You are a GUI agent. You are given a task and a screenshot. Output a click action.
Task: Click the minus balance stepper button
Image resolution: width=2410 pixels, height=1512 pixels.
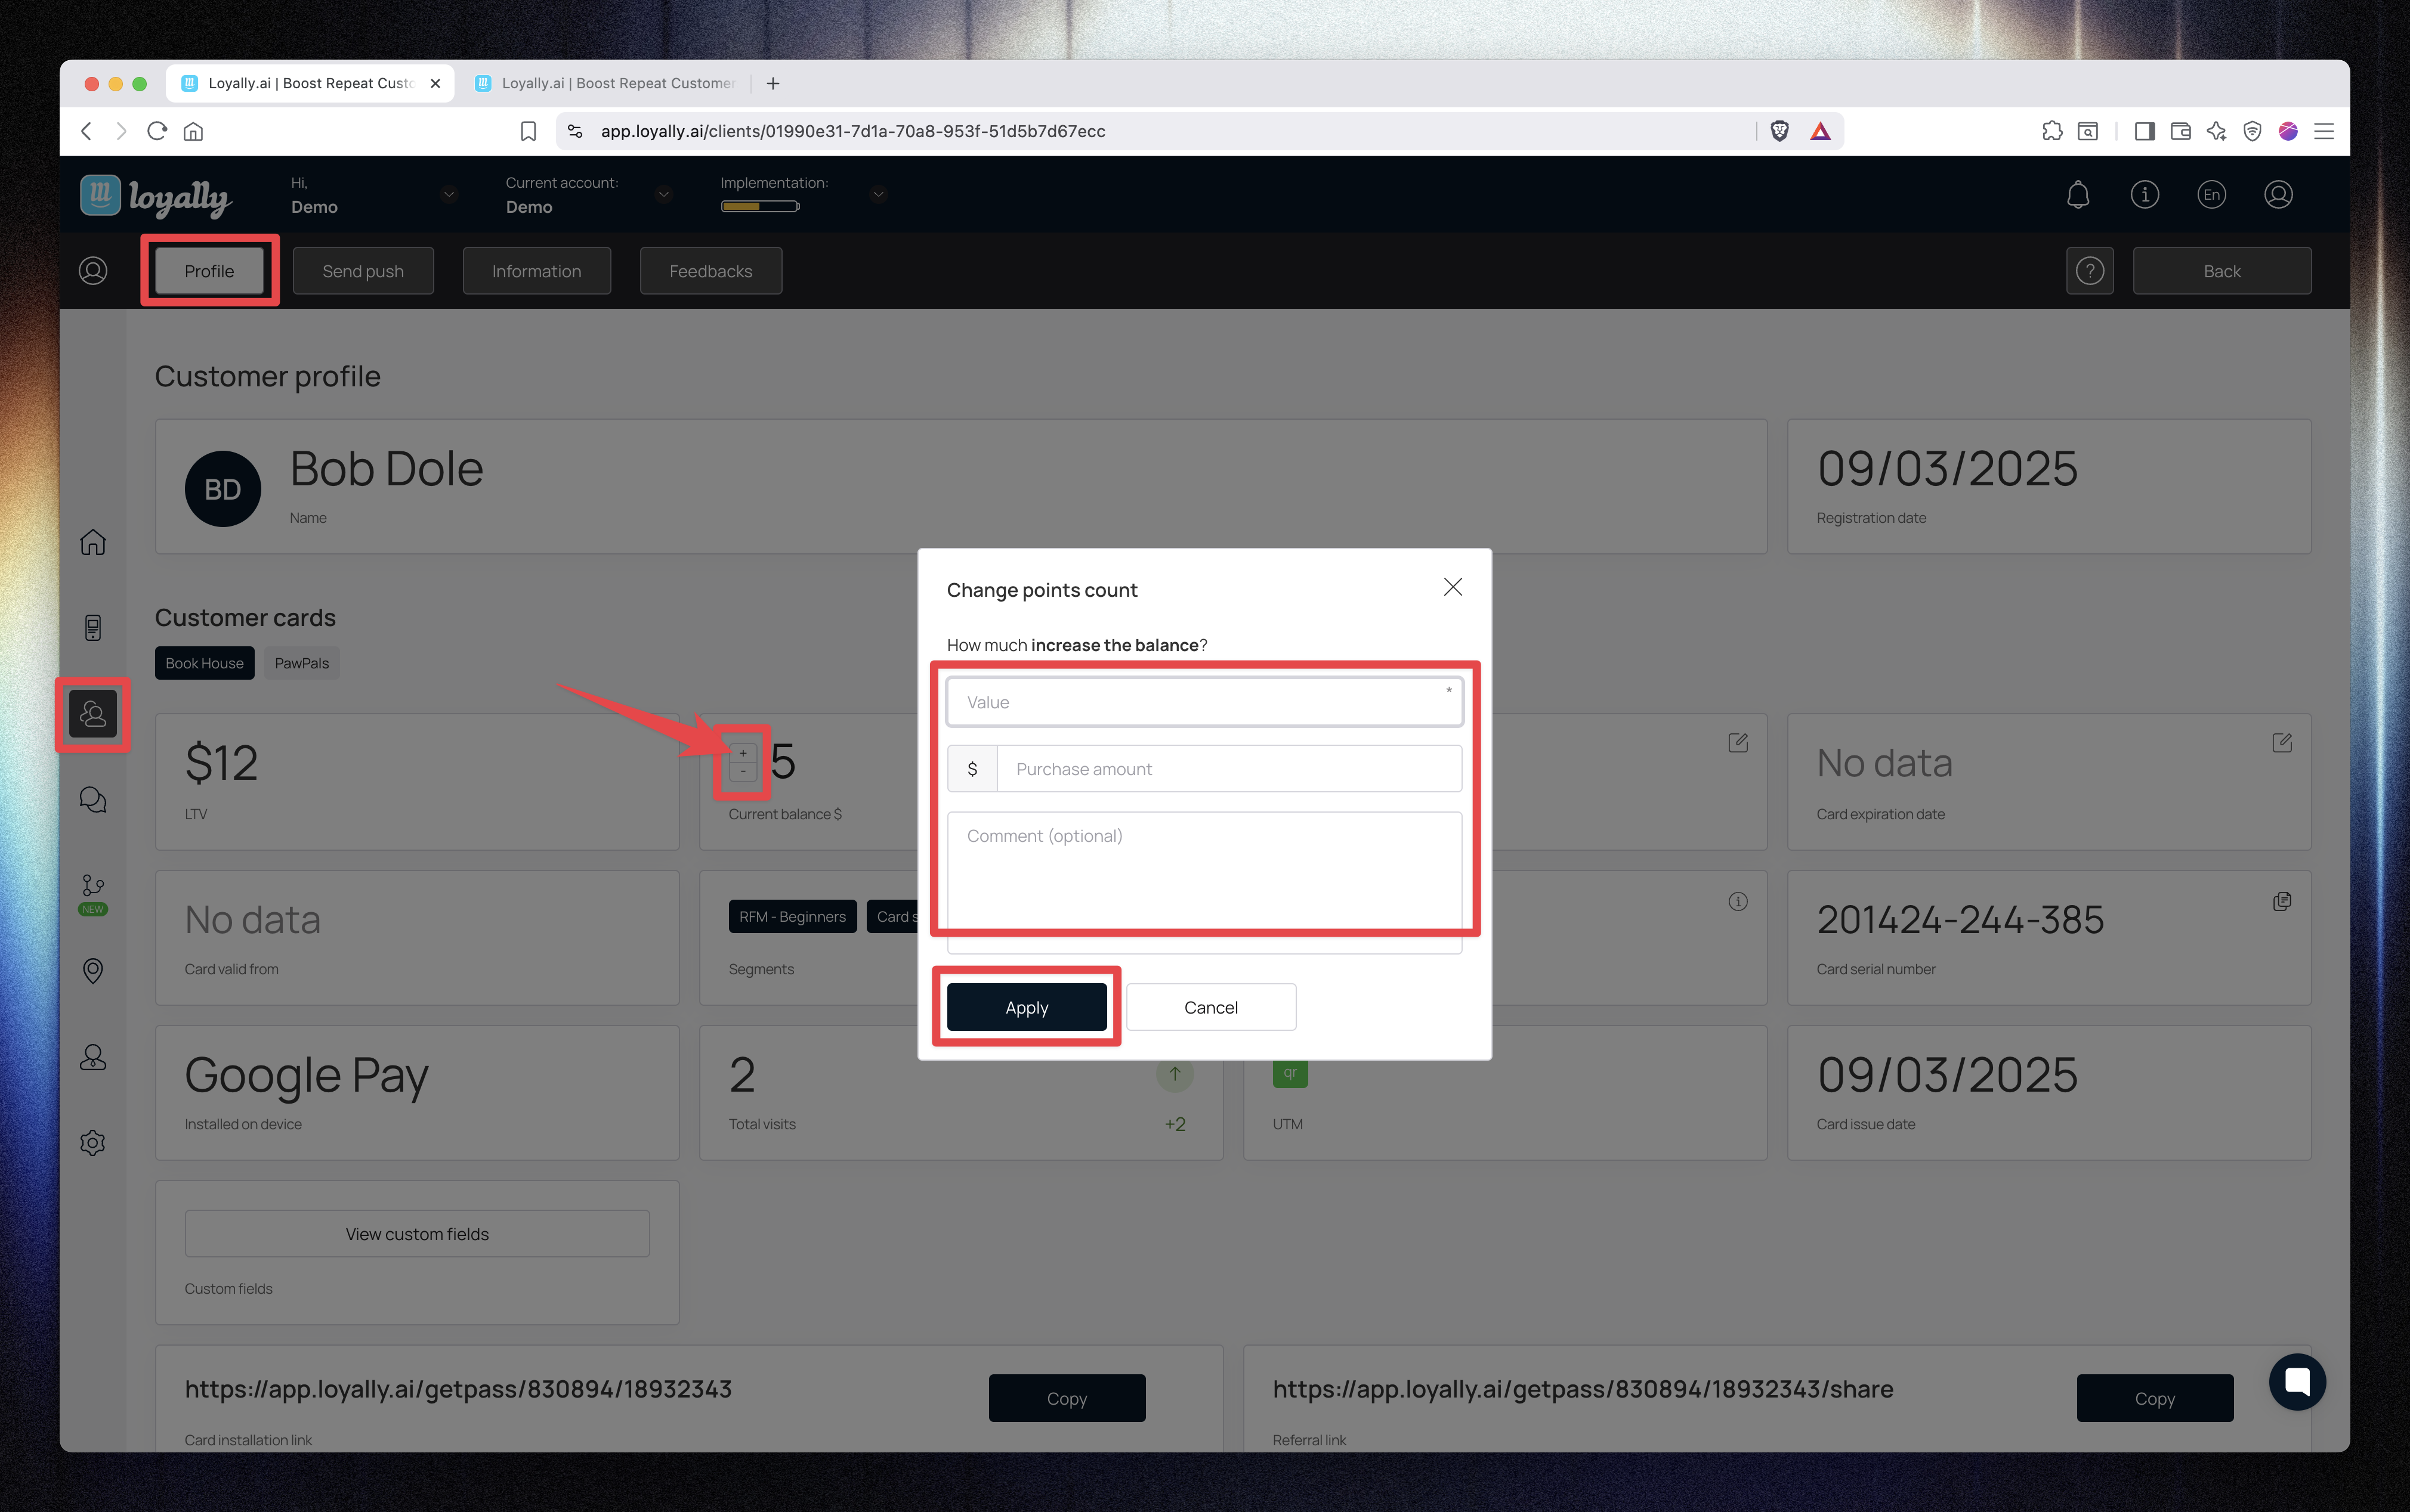(x=742, y=772)
